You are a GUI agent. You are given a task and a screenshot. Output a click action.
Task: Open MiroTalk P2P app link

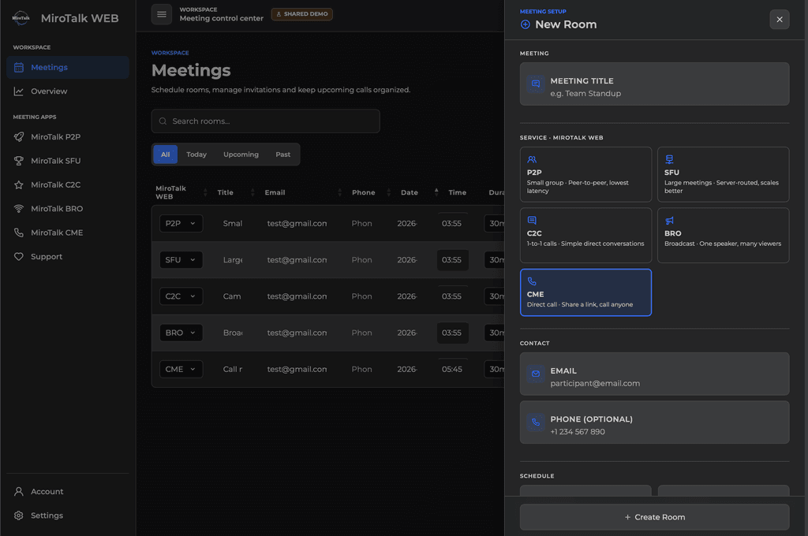(68, 137)
